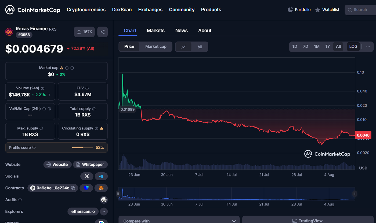Switch to the About tab
376x223 pixels.
[205, 31]
